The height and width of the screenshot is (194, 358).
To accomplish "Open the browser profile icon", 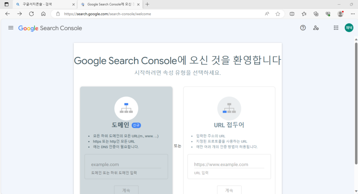I will [341, 14].
